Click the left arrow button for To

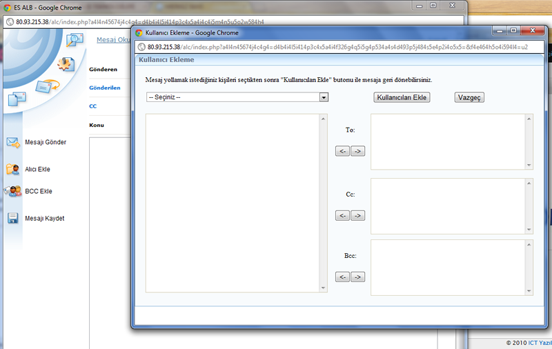[342, 151]
